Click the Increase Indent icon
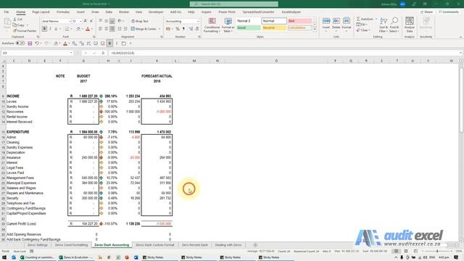This screenshot has width=464, height=261. 125,29
